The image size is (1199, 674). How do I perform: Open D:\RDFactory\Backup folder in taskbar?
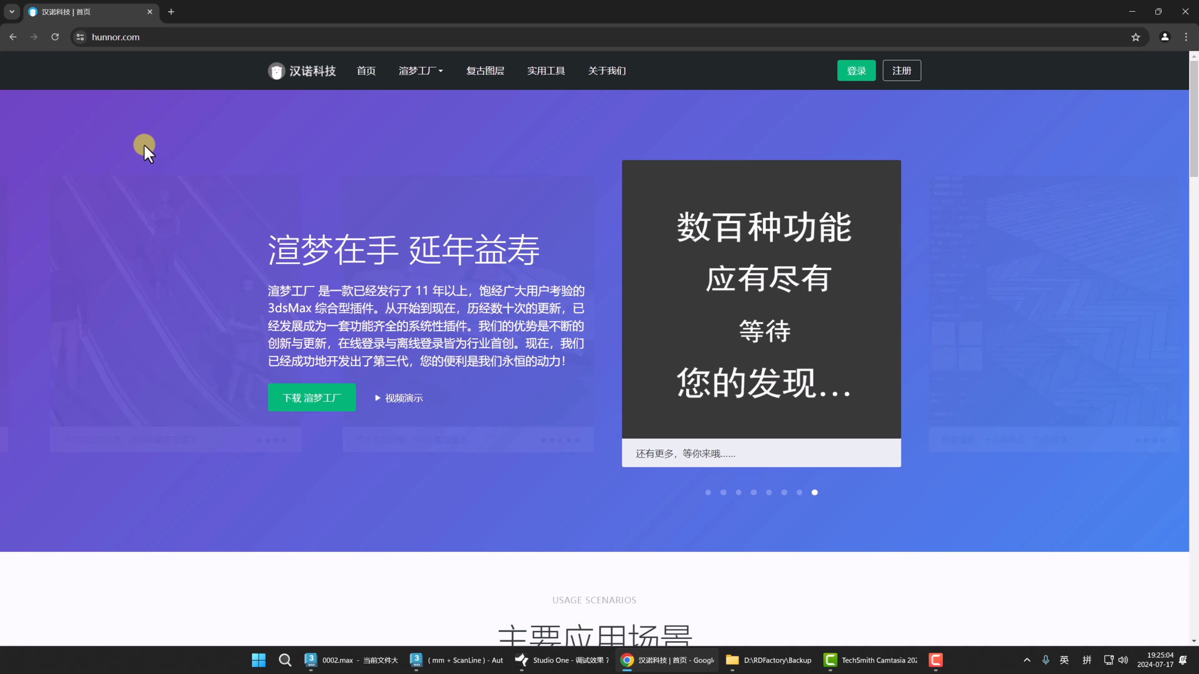[x=769, y=660]
